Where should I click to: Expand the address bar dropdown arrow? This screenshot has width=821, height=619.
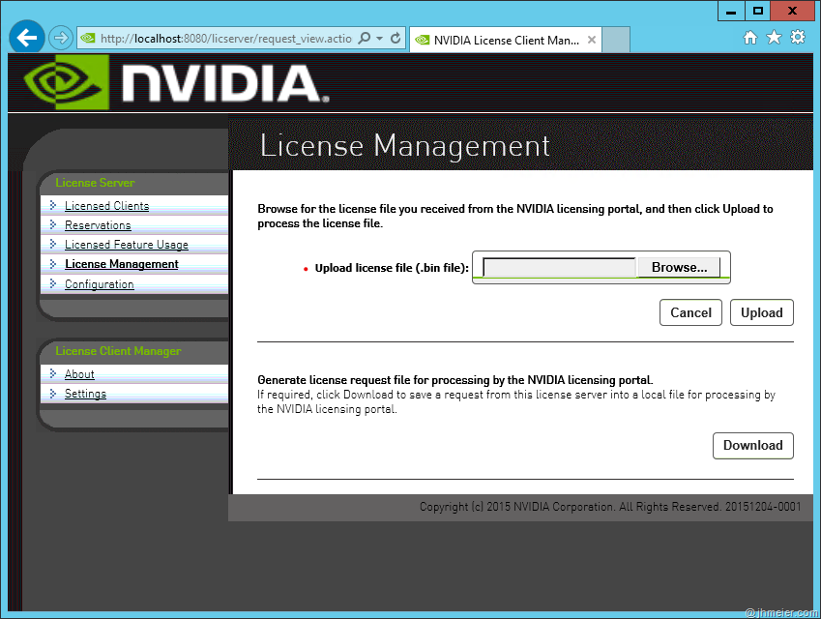(x=380, y=39)
